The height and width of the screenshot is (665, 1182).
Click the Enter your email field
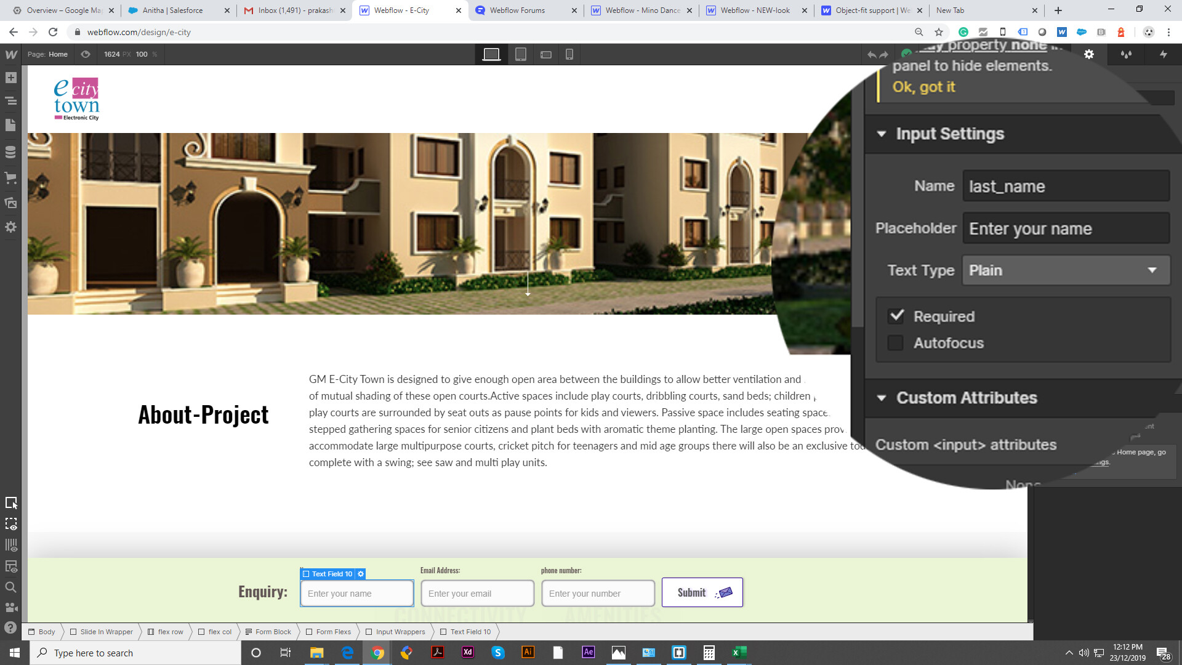pos(477,594)
